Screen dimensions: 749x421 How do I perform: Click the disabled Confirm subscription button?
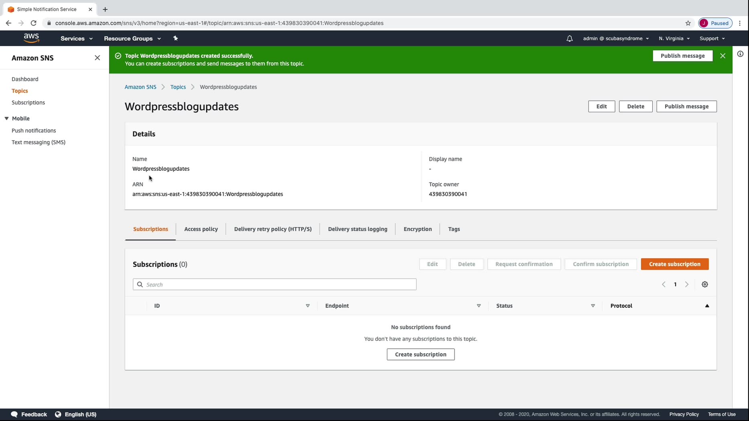pos(600,264)
